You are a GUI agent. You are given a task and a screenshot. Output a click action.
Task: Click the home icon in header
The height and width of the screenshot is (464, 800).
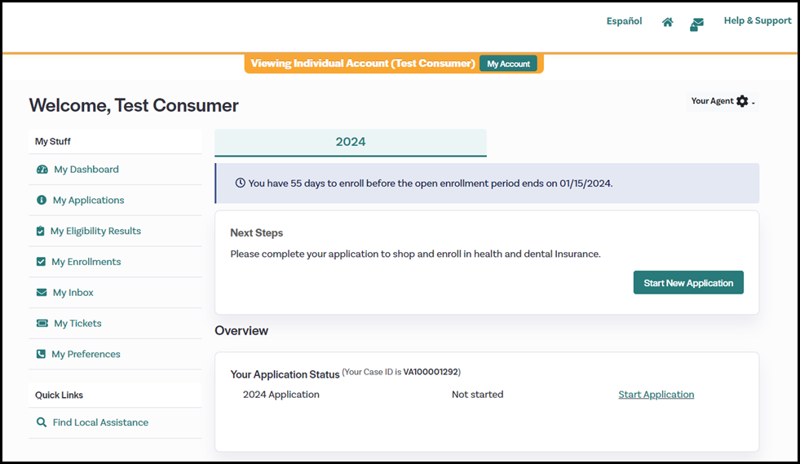tap(667, 23)
